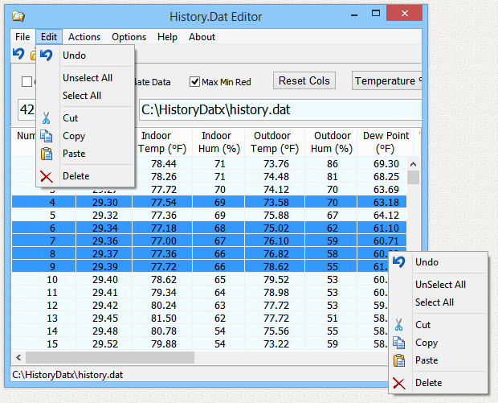The width and height of the screenshot is (498, 403).
Task: Choose Copy label in the Edit menu
Action: 74,136
